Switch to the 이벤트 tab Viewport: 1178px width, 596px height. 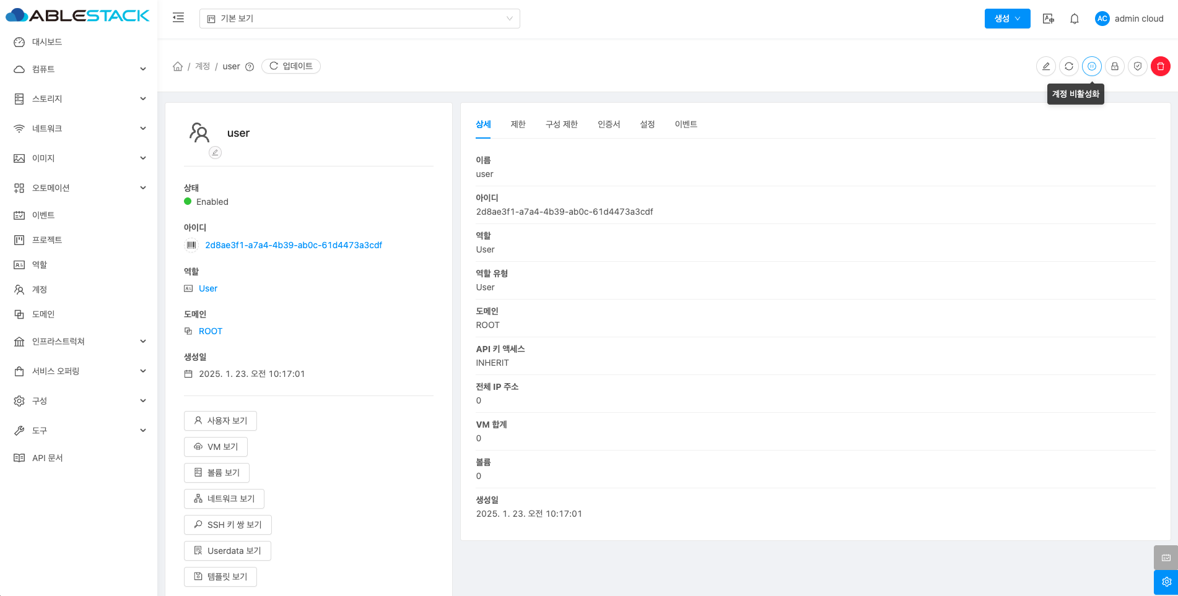click(x=686, y=124)
